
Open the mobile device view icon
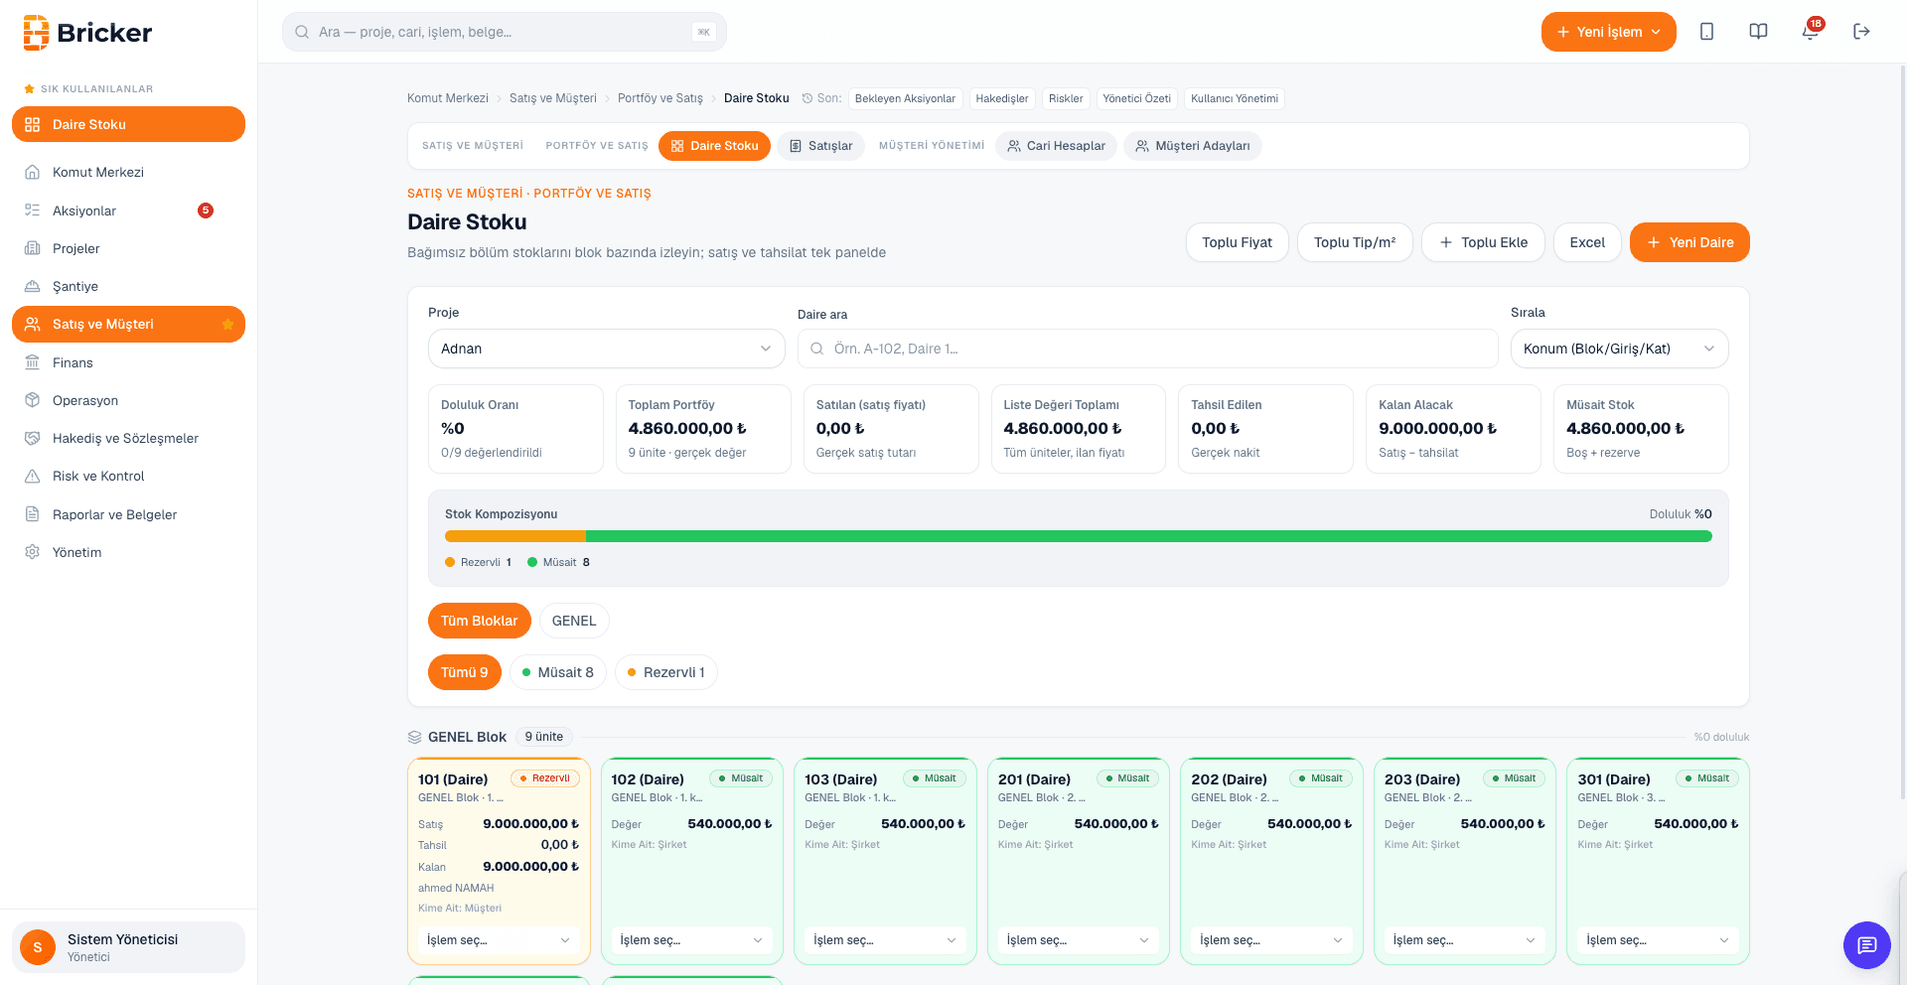(x=1706, y=32)
